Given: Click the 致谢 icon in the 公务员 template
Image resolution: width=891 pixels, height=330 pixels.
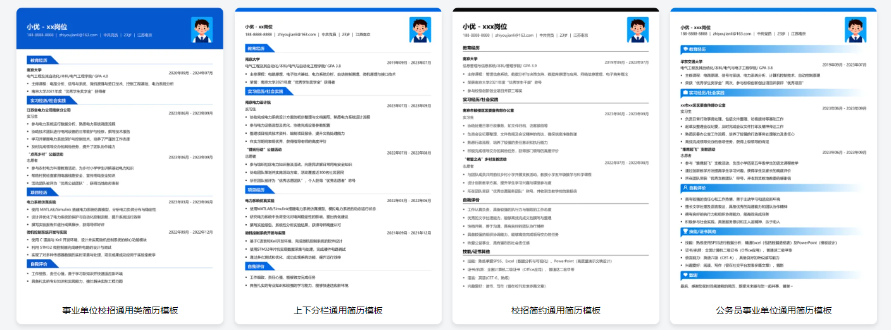Looking at the screenshot, I should point(685,276).
